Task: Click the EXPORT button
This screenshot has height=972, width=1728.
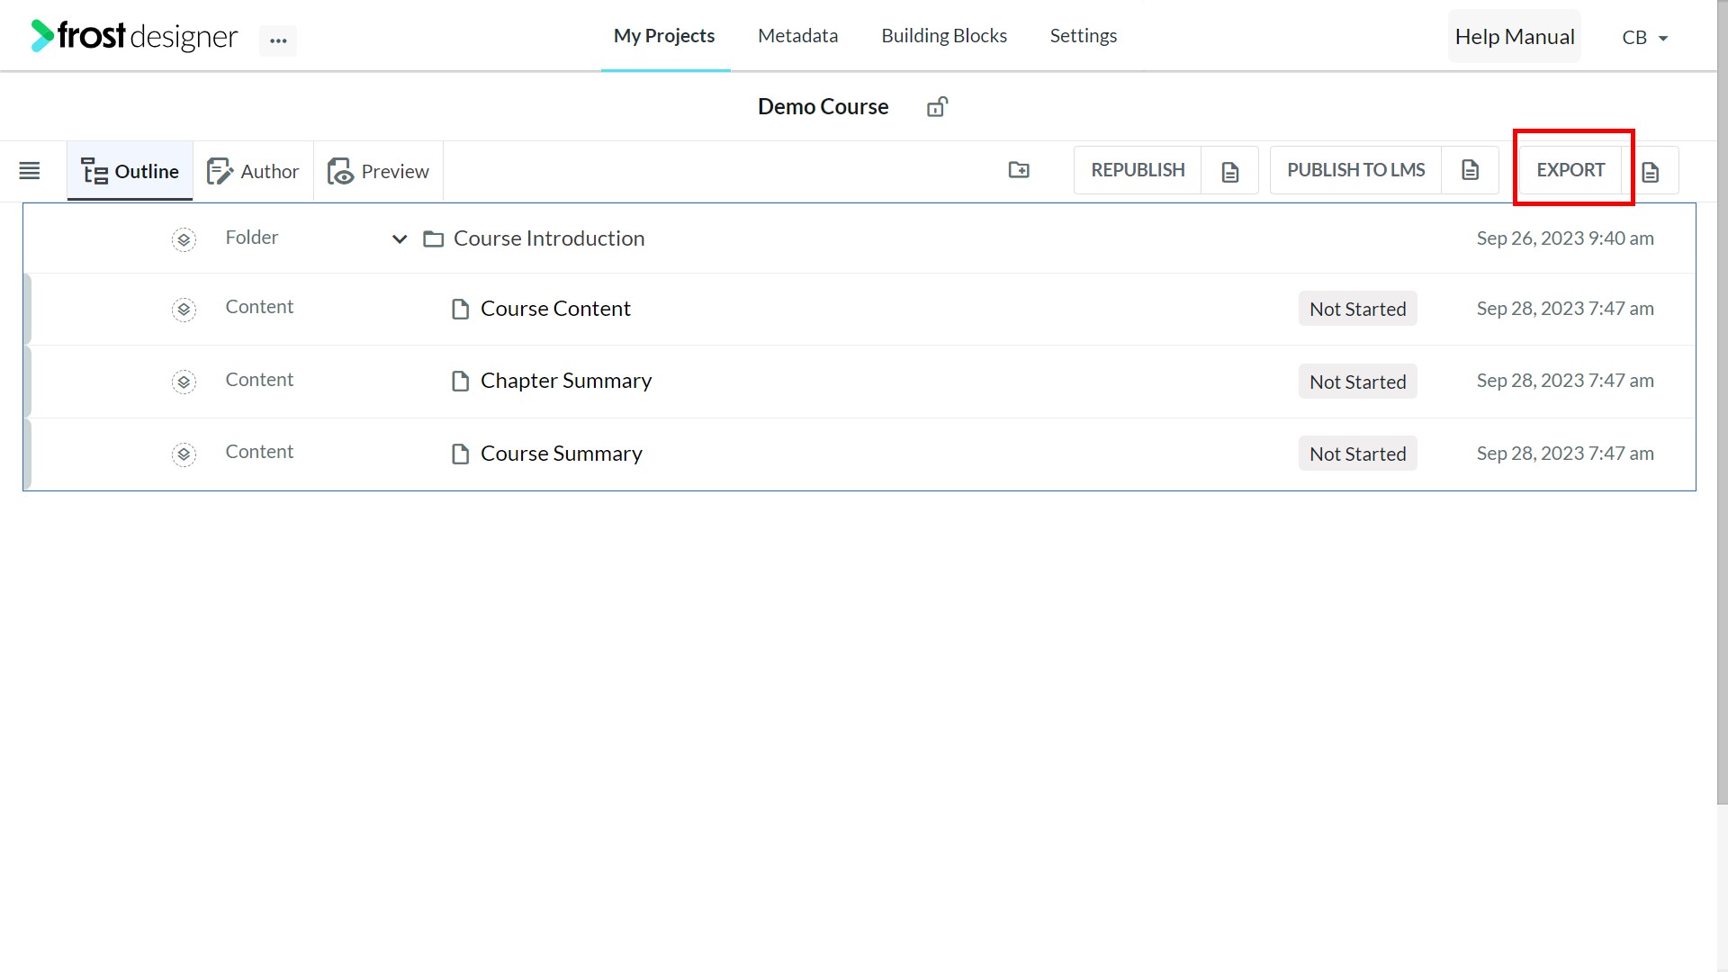Action: click(x=1570, y=170)
